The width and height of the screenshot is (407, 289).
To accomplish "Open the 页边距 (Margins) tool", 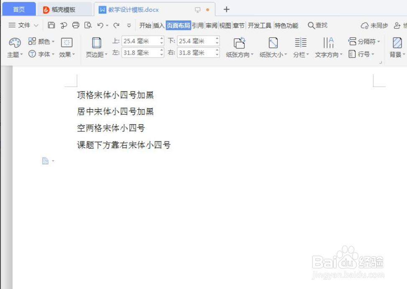I will [x=96, y=47].
